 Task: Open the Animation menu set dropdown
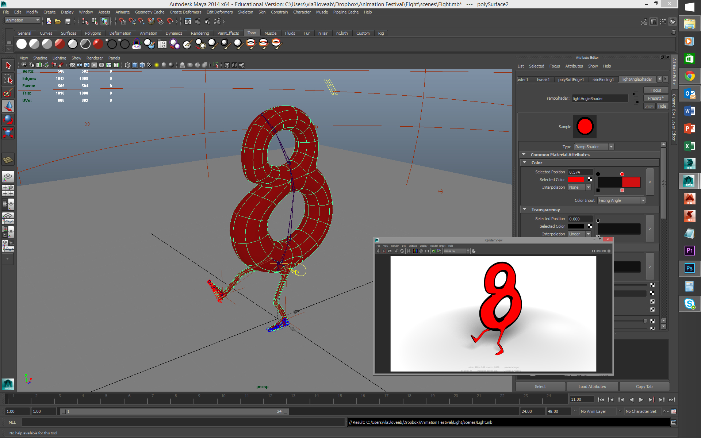coord(23,20)
